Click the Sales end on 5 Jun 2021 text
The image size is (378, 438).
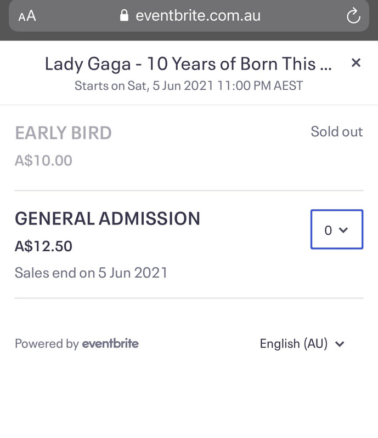[x=91, y=273]
